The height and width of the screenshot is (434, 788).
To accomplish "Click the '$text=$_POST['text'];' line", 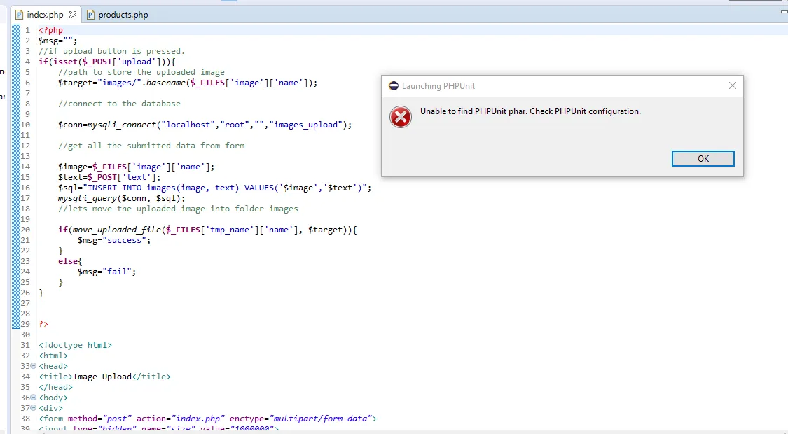I will coord(109,177).
